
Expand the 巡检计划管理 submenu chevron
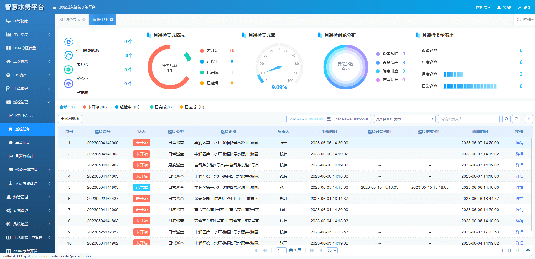pyautogui.click(x=49, y=170)
